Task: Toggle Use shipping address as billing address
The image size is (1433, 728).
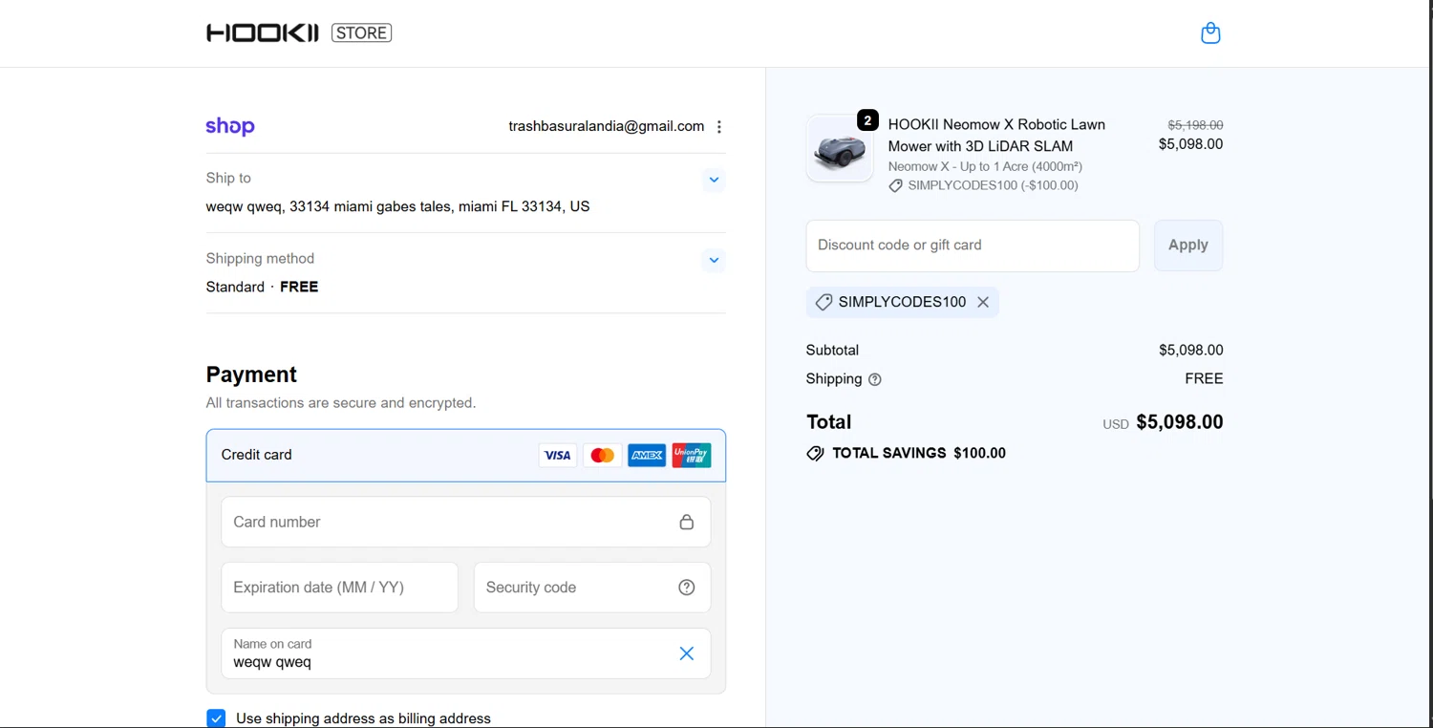Action: coord(216,718)
